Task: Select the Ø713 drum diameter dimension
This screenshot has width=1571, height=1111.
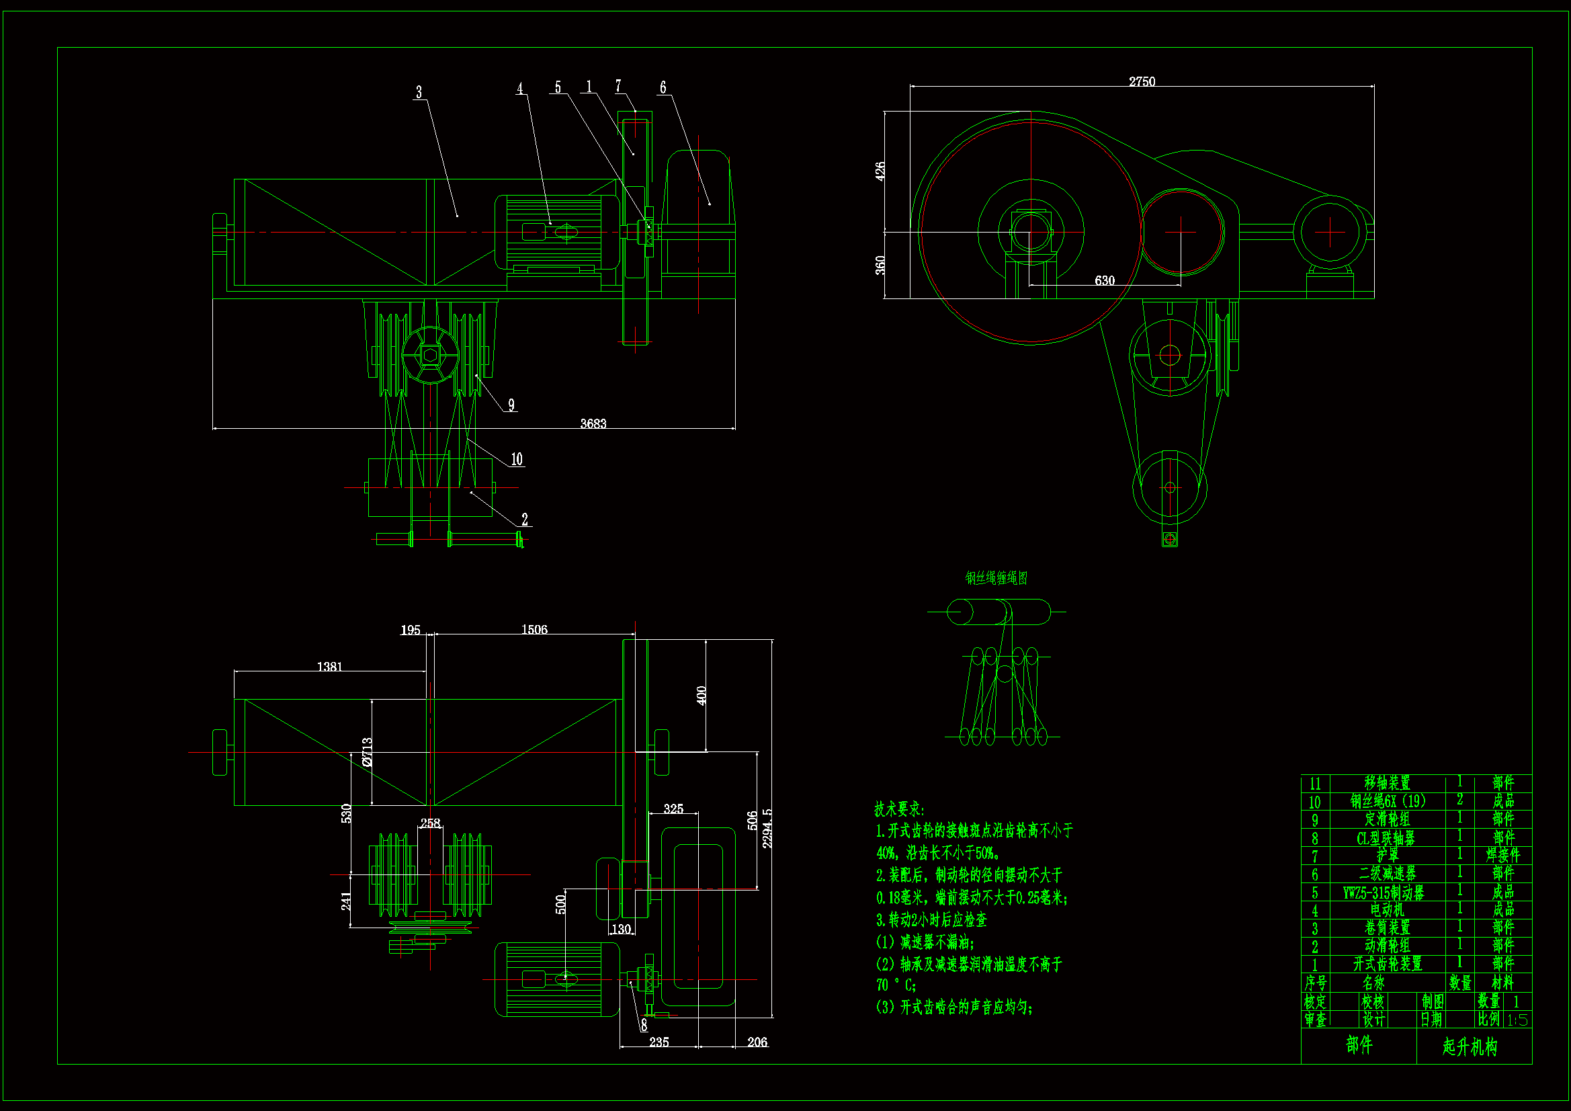Action: [x=368, y=751]
